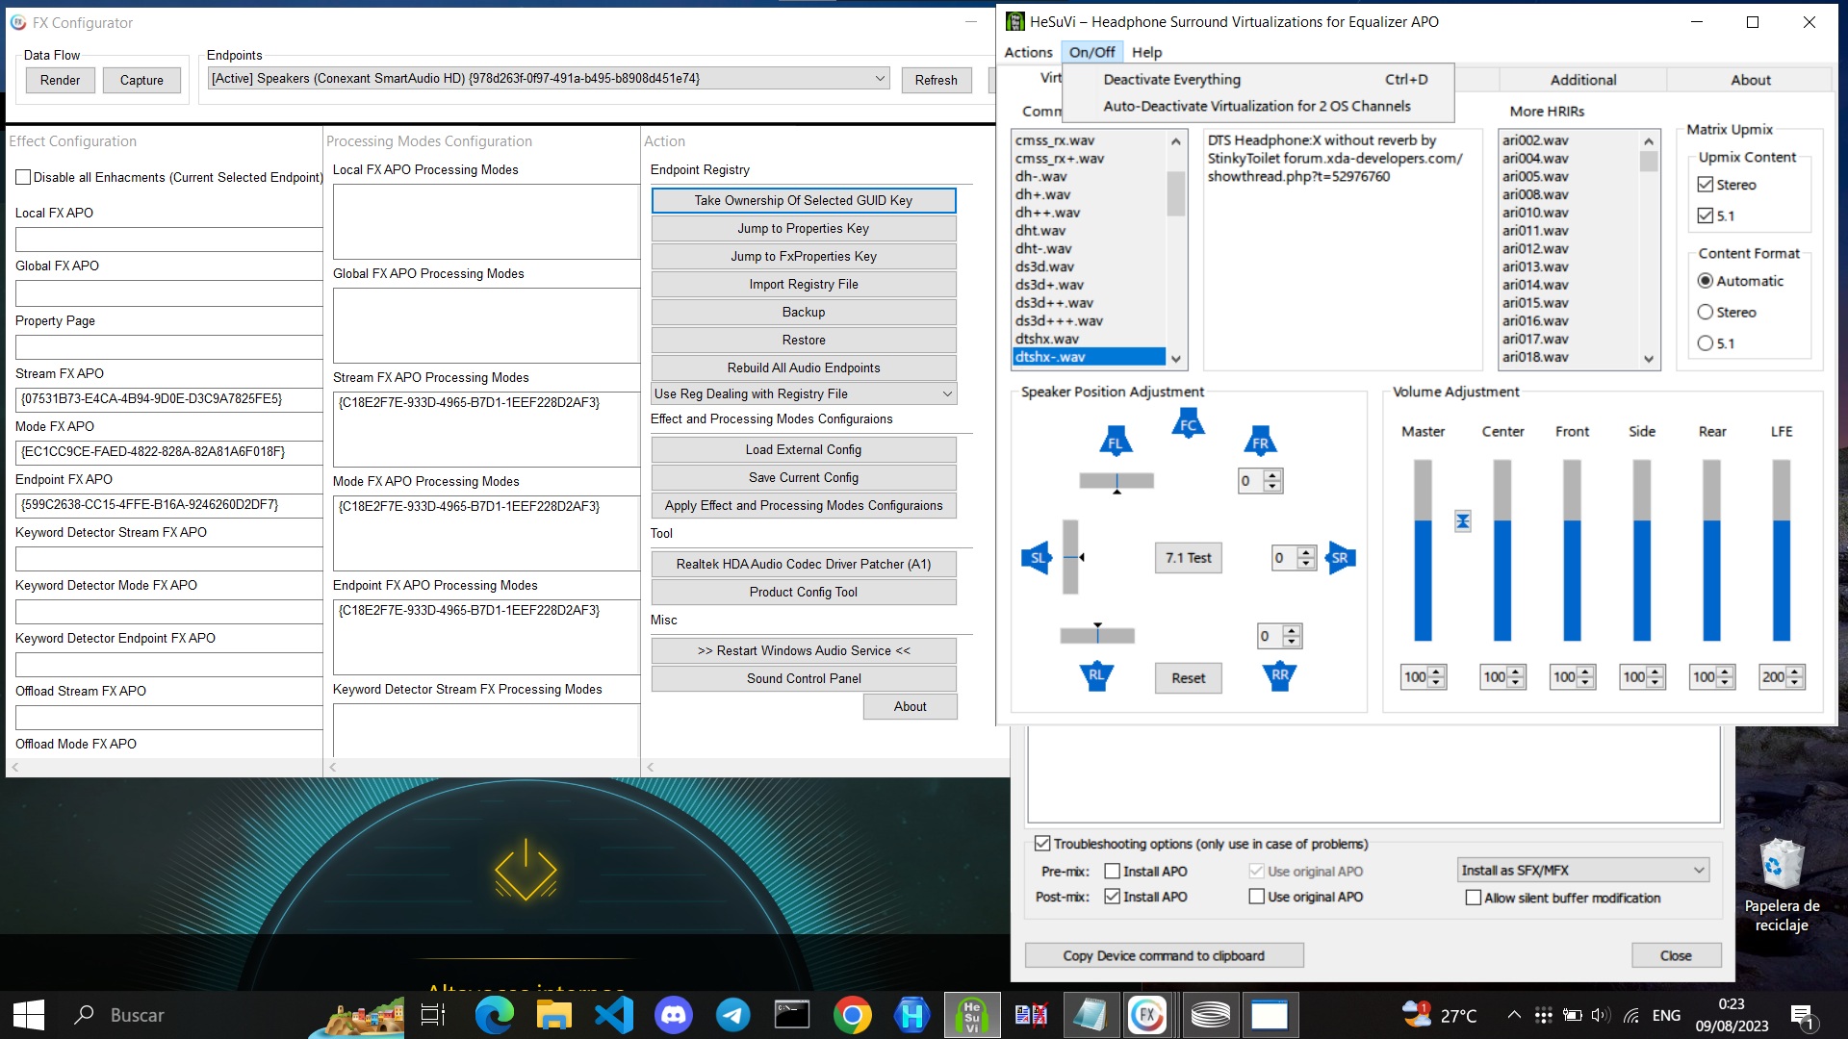Image resolution: width=1848 pixels, height=1039 pixels.
Task: Open File Explorer from the taskbar
Action: click(x=554, y=1015)
